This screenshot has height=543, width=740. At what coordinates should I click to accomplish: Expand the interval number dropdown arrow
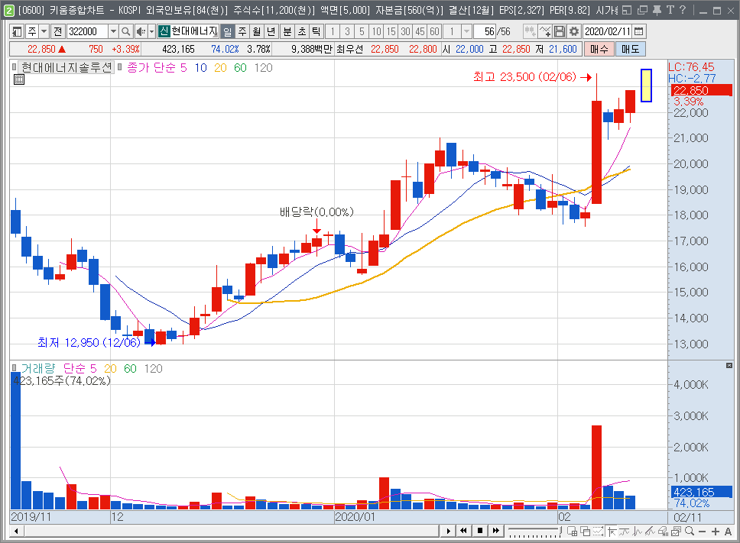point(466,31)
